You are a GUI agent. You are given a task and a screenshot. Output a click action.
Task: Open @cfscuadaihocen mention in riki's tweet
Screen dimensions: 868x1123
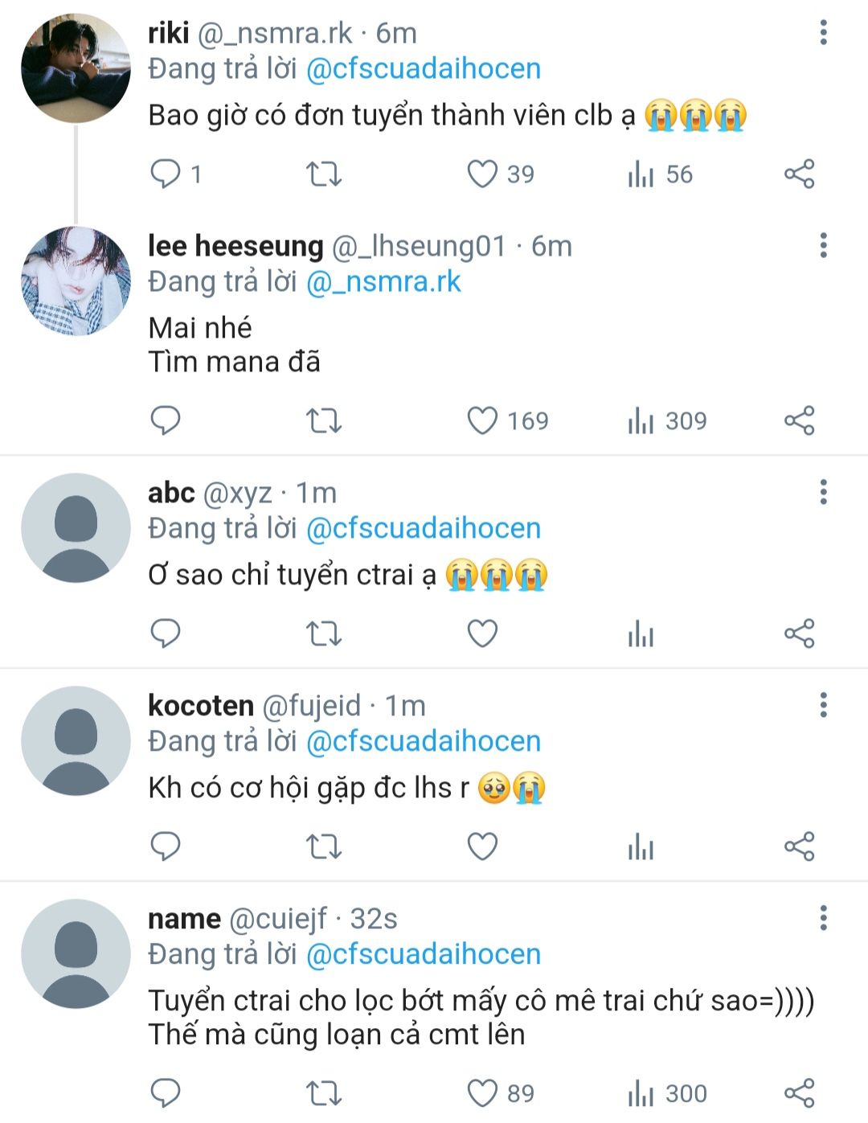424,69
